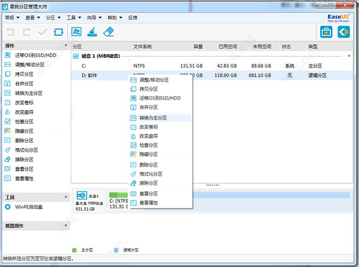Click sidebar icon for 擦除分区
Viewport: 359px width, 267px height.
[x=8, y=159]
